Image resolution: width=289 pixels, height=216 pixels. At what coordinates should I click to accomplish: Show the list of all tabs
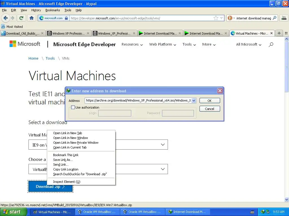click(x=286, y=33)
